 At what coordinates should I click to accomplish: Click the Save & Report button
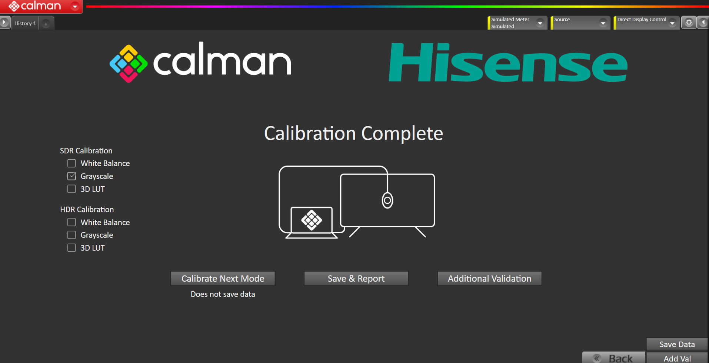356,279
